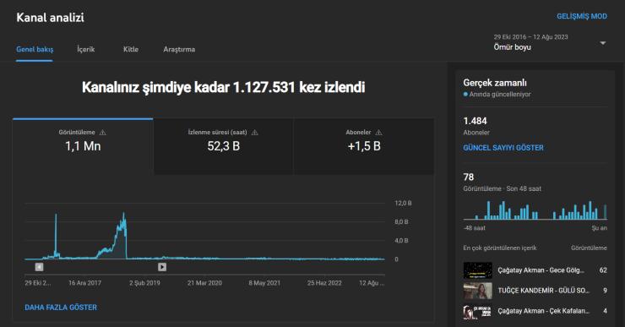Viewport: 625px width, 327px height.
Task: Click the warning icon beside İzlenme süresi
Action: tap(255, 133)
